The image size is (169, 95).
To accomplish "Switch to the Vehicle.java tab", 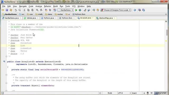I will [x=31, y=18].
